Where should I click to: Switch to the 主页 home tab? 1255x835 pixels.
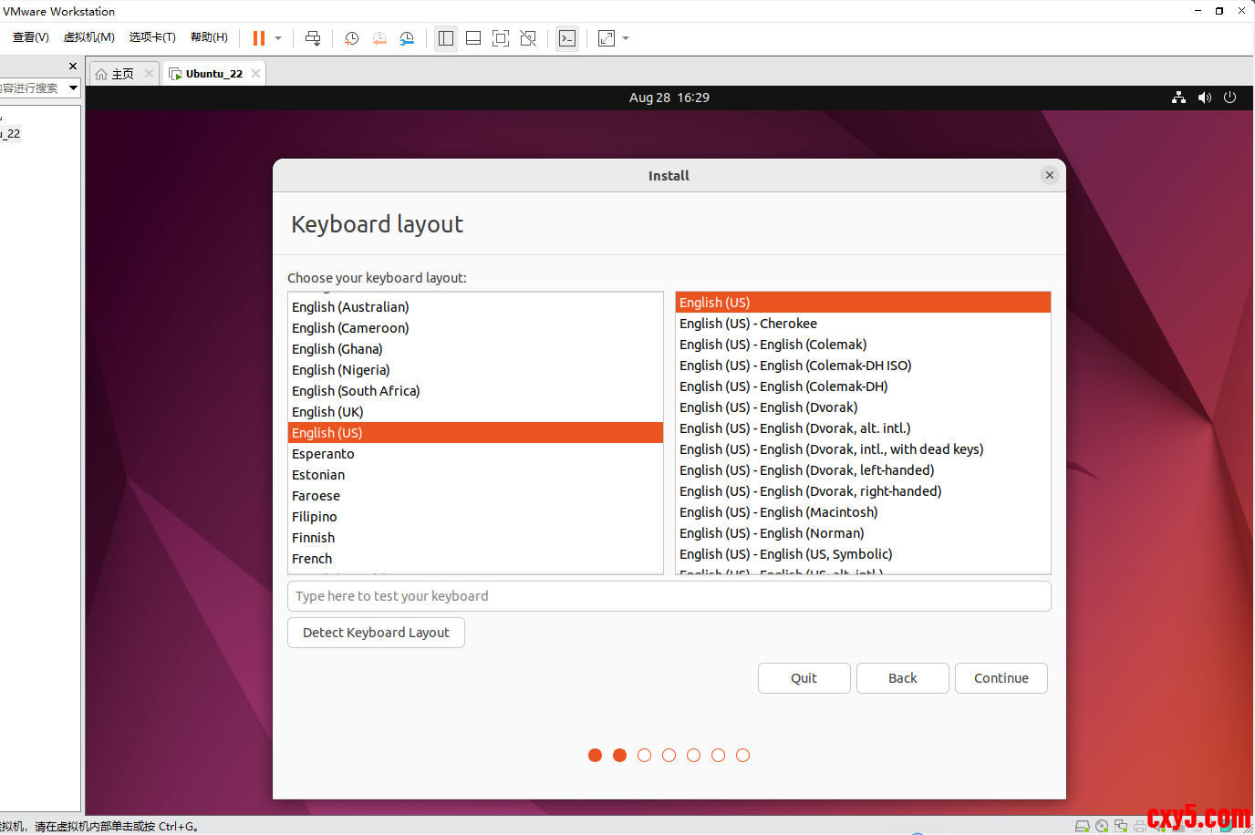click(x=115, y=74)
